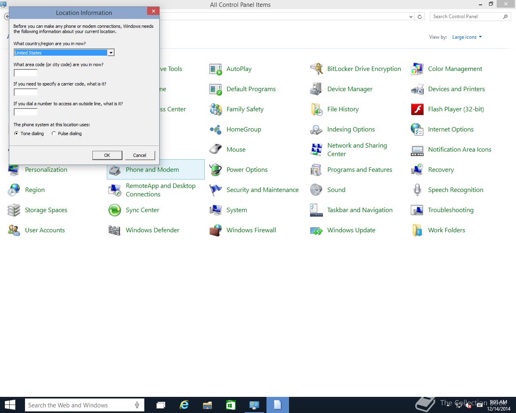This screenshot has width=516, height=413.
Task: Click the carrier code input field
Action: click(26, 92)
